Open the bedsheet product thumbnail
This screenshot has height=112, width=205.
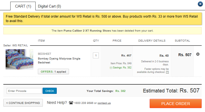click(x=19, y=59)
